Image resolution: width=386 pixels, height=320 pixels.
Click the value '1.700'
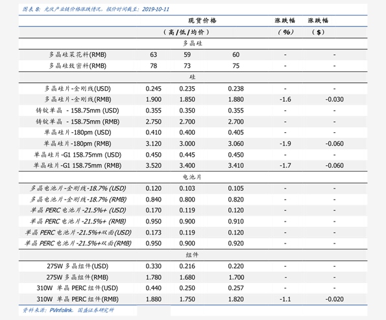[236, 277]
